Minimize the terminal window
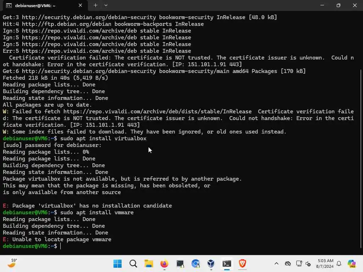 tap(322, 5)
